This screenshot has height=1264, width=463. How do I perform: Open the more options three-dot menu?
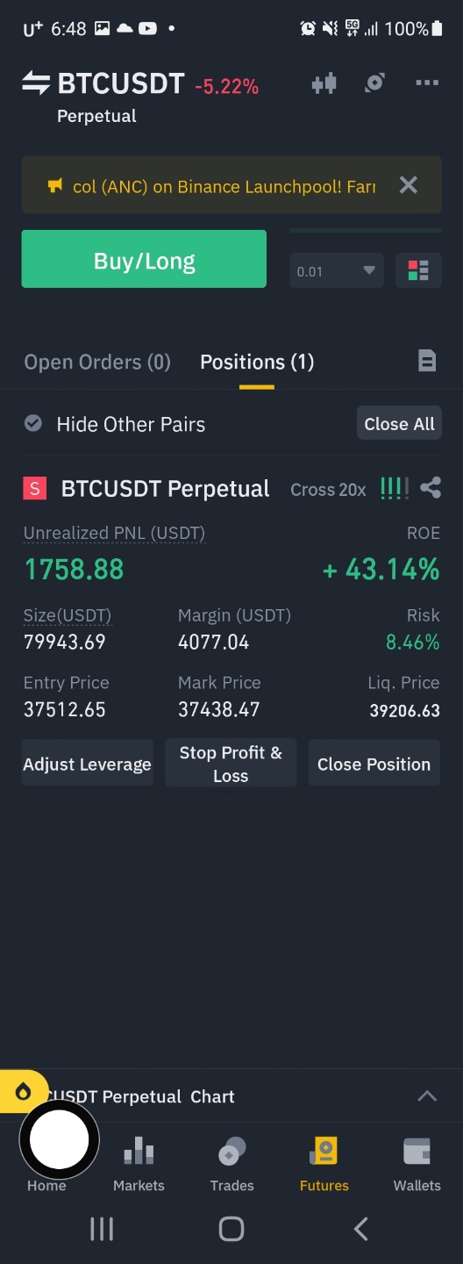click(x=427, y=83)
